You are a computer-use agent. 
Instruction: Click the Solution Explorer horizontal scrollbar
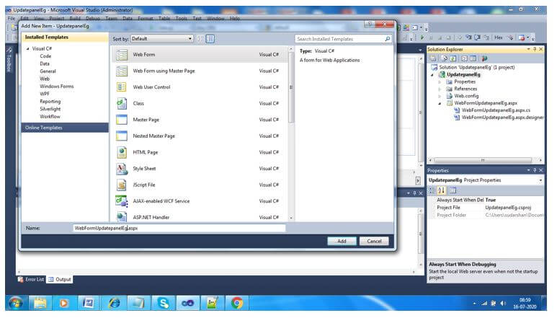[x=482, y=160]
